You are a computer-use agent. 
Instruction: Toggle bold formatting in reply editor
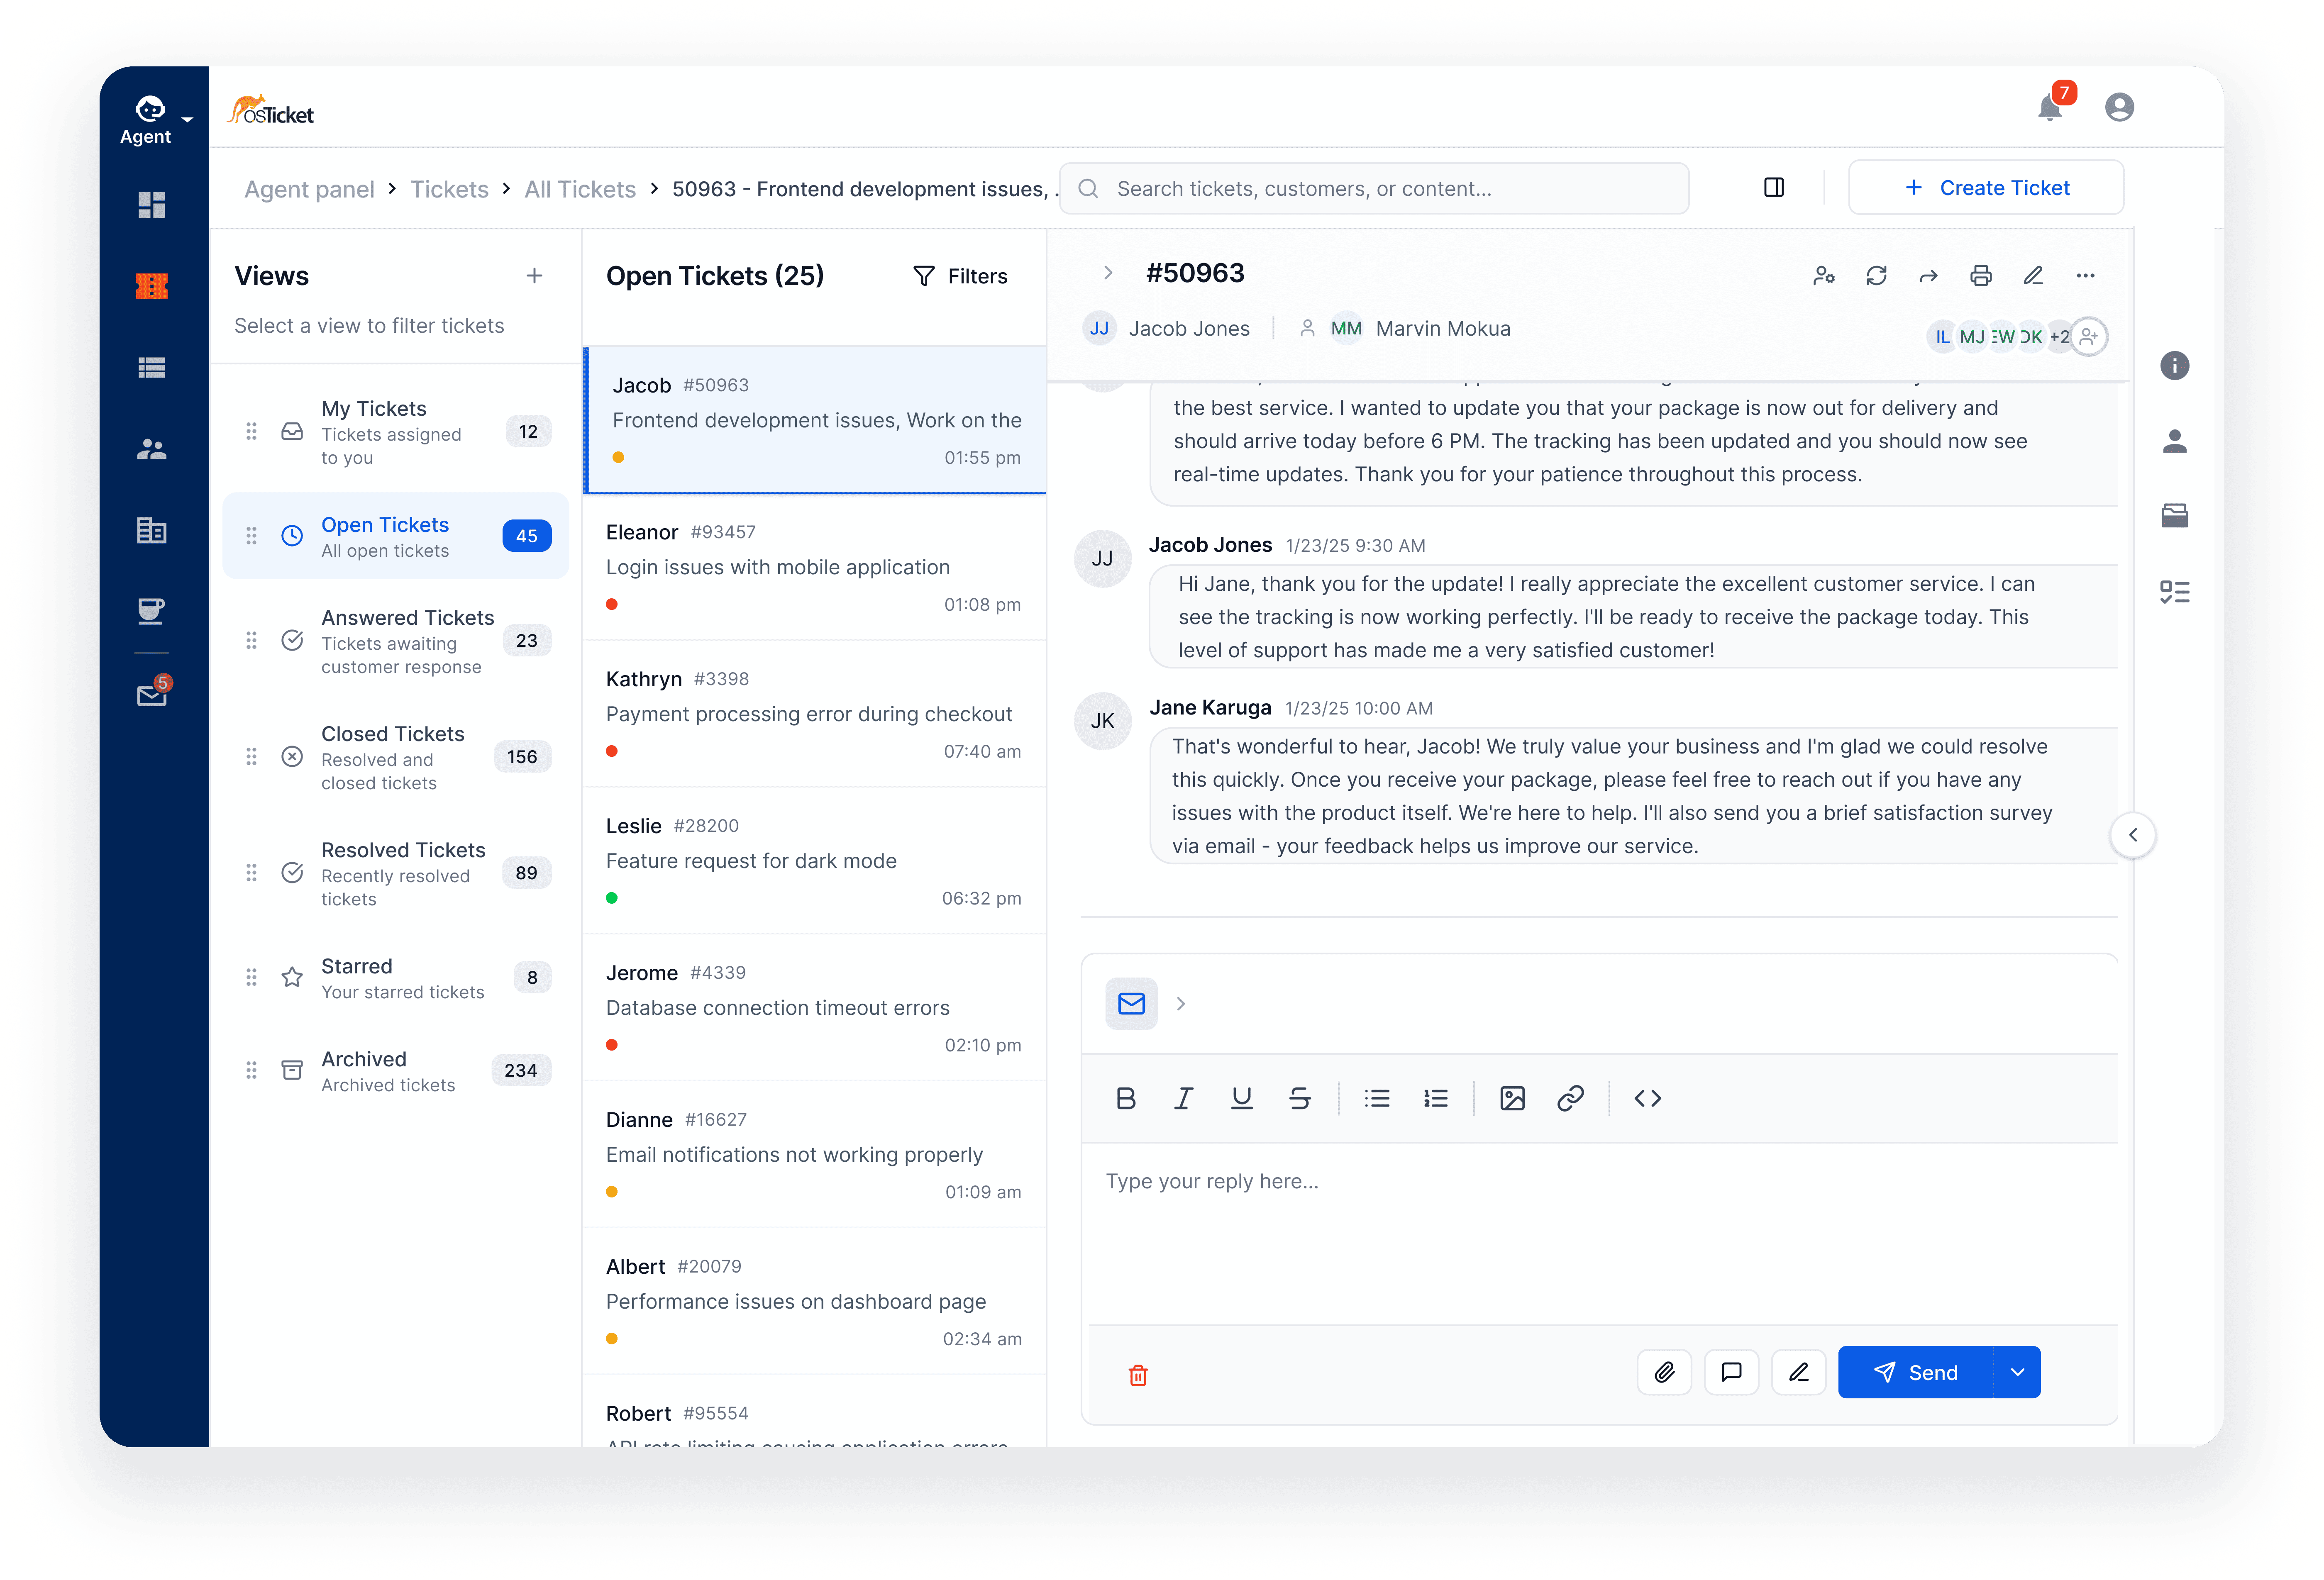(1125, 1098)
